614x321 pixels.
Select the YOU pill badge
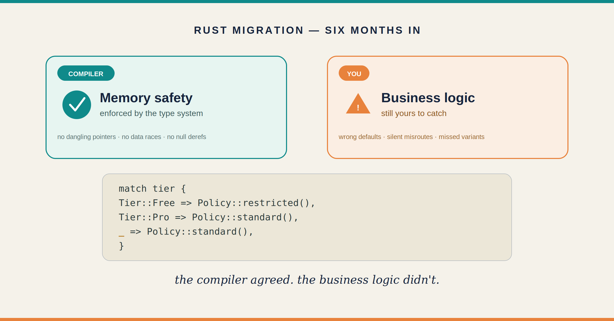point(354,73)
